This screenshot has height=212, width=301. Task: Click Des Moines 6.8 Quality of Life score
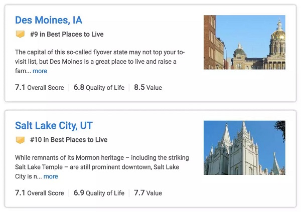click(99, 88)
